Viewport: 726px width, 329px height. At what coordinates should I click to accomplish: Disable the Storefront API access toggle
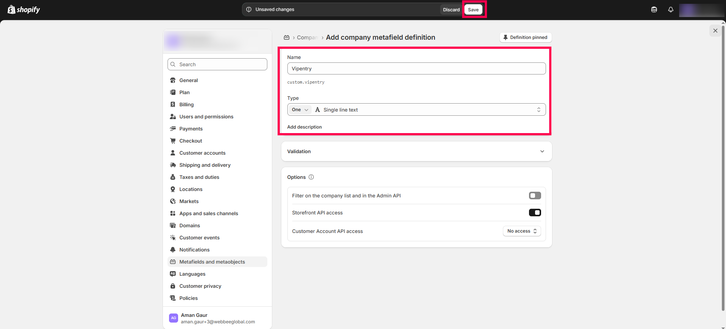(x=535, y=213)
